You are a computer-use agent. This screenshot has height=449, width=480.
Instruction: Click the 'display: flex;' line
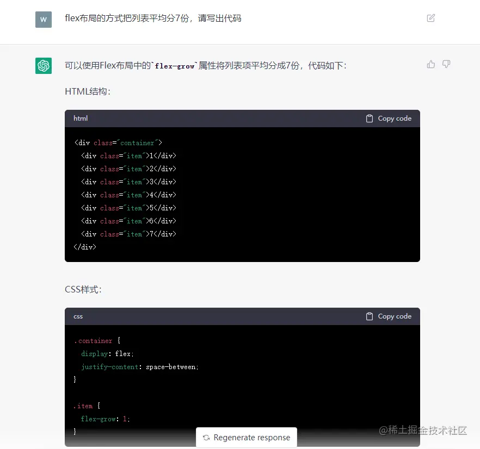107,353
